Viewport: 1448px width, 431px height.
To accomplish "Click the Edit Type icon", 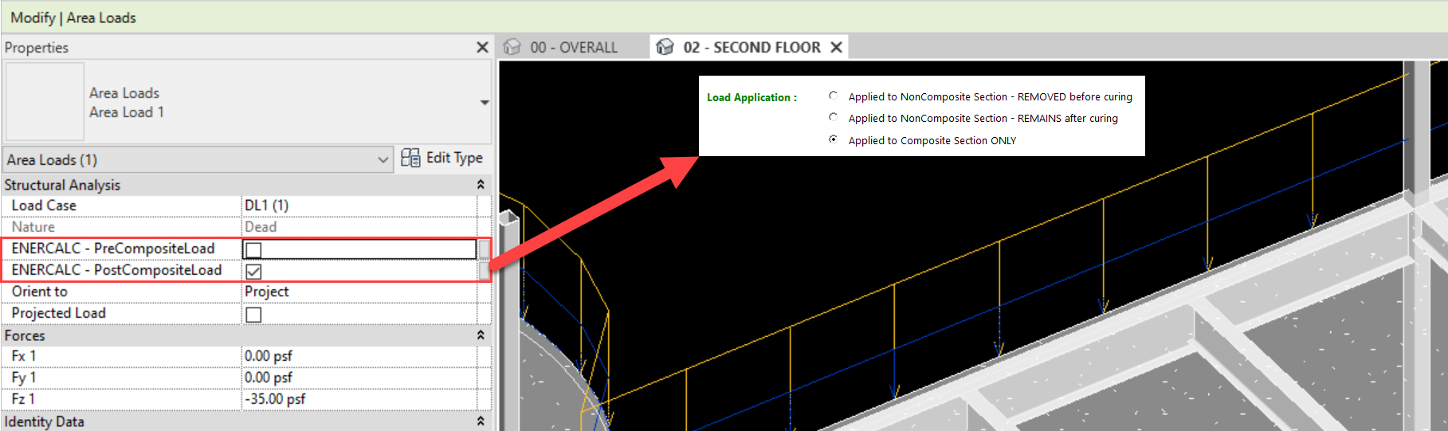I will point(410,158).
